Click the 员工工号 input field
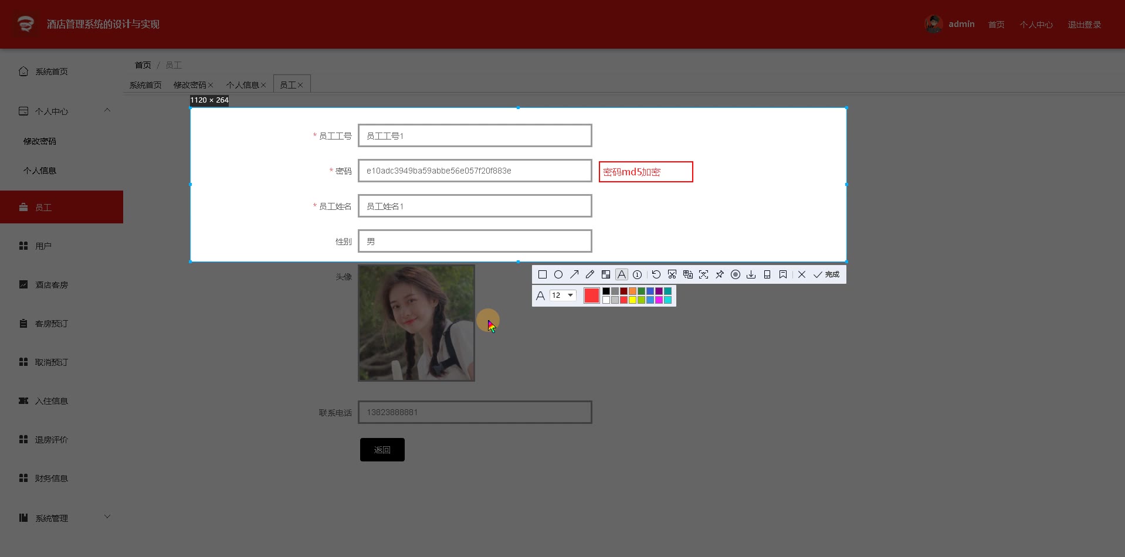Image resolution: width=1125 pixels, height=557 pixels. [x=475, y=135]
